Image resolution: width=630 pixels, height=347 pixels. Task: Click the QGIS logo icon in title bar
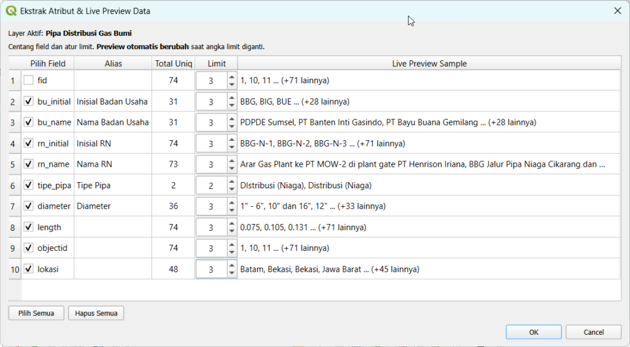(10, 11)
